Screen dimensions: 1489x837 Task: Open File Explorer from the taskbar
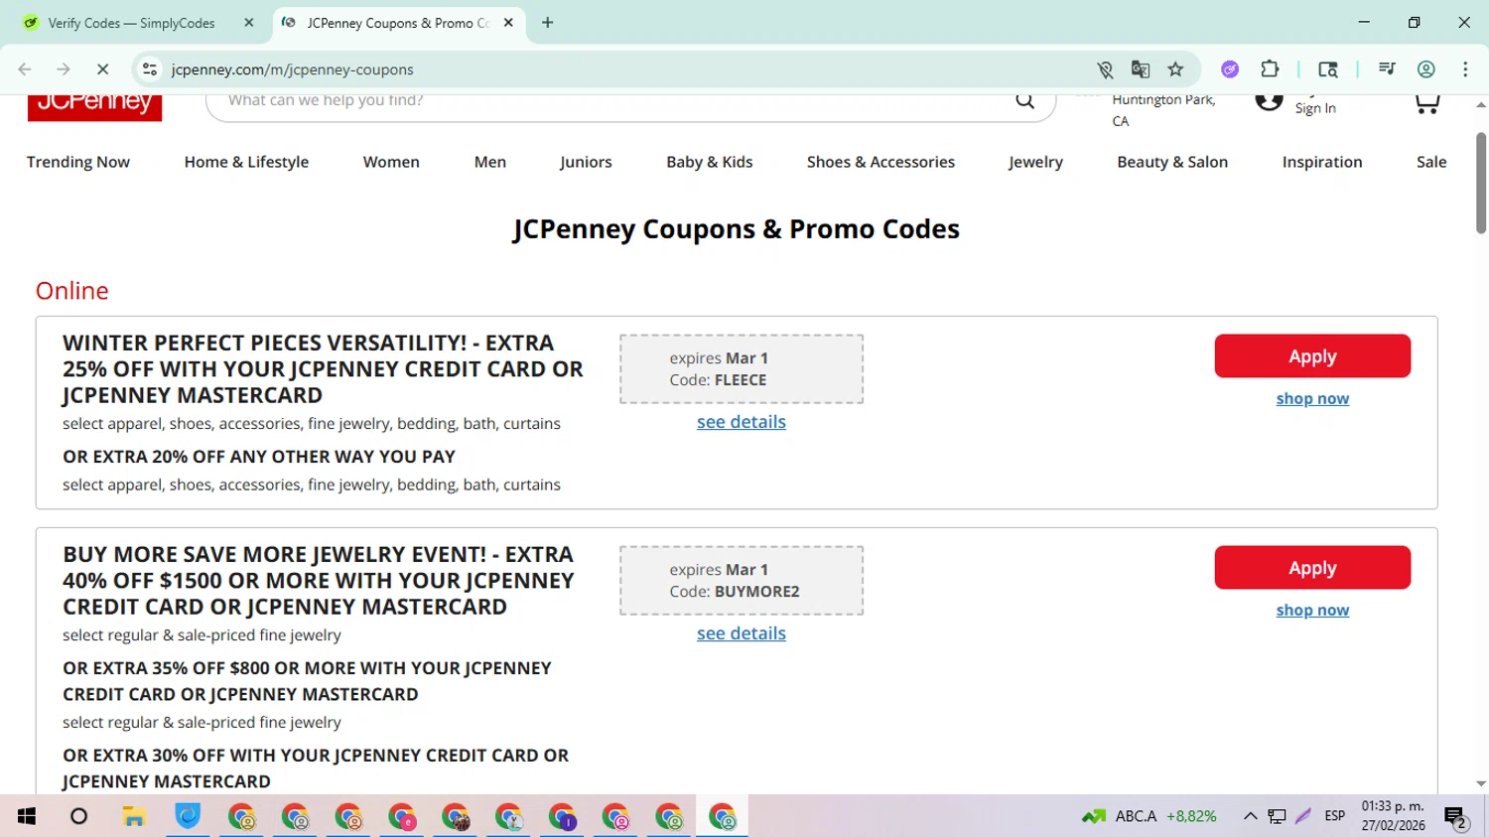point(133,817)
